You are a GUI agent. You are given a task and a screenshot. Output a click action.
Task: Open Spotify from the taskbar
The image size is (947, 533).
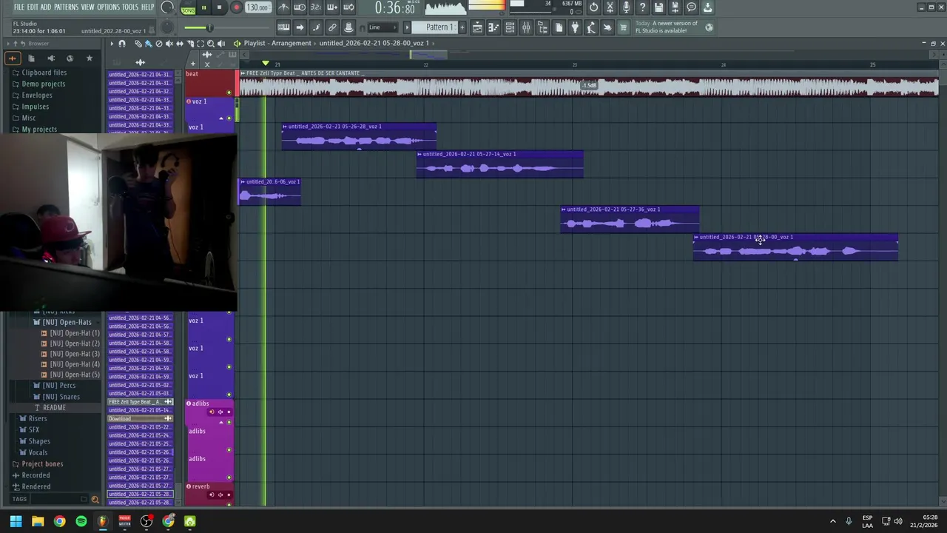pos(81,521)
